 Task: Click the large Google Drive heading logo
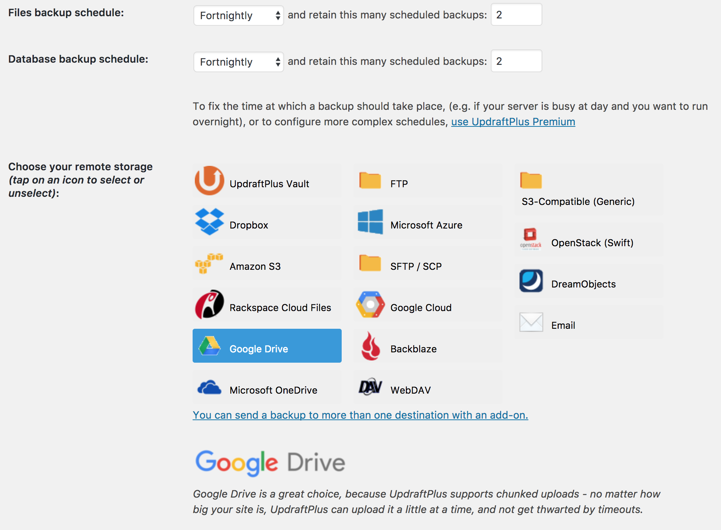[270, 463]
